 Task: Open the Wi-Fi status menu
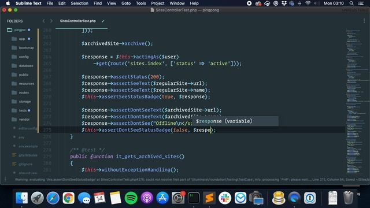[x=308, y=3]
